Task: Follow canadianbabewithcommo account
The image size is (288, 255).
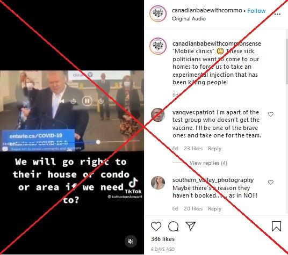Action: tap(256, 11)
